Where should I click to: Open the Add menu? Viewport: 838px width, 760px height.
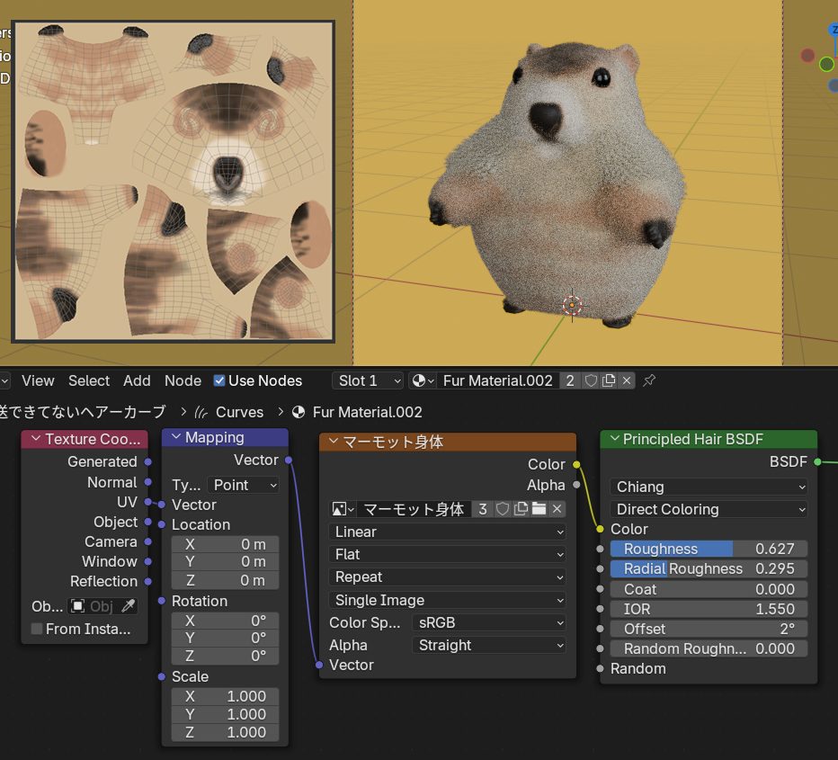(137, 380)
